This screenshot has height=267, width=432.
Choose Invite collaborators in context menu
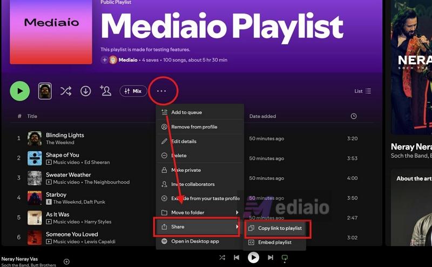200,184
